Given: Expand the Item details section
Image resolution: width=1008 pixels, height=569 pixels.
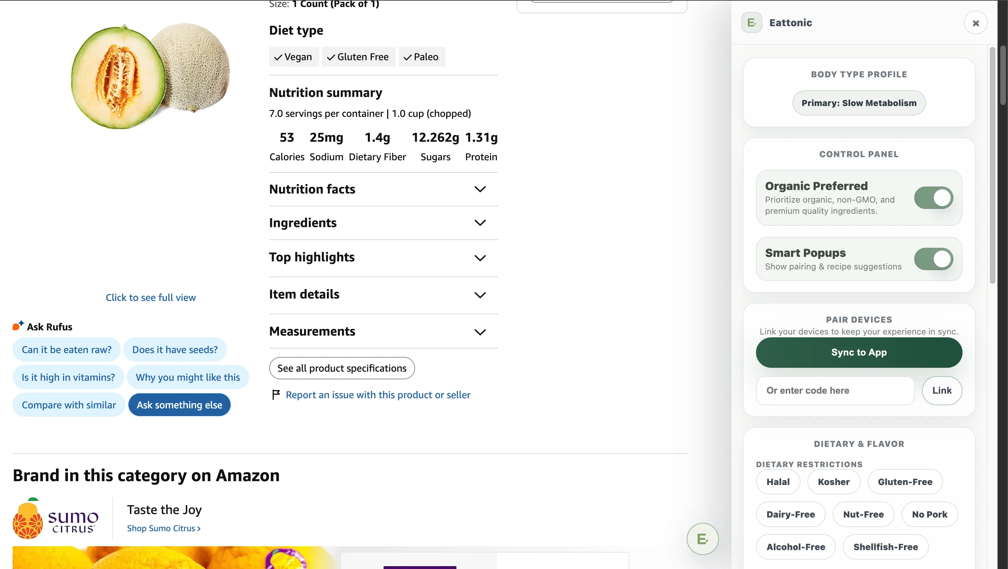Looking at the screenshot, I should coord(480,295).
